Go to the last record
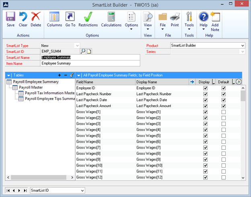The height and width of the screenshot is (197, 251). 25,191
